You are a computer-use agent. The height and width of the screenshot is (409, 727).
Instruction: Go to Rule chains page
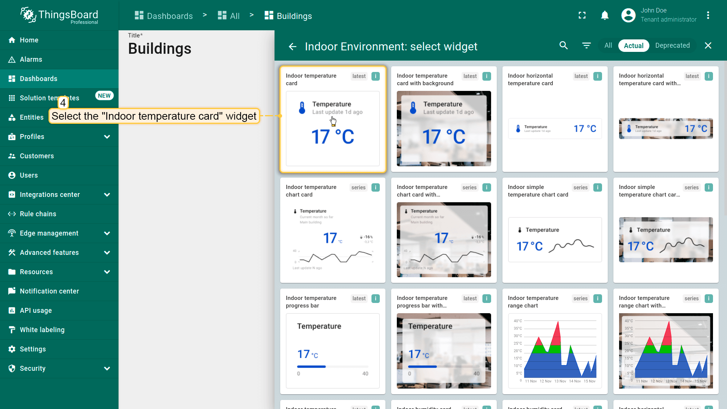point(38,214)
